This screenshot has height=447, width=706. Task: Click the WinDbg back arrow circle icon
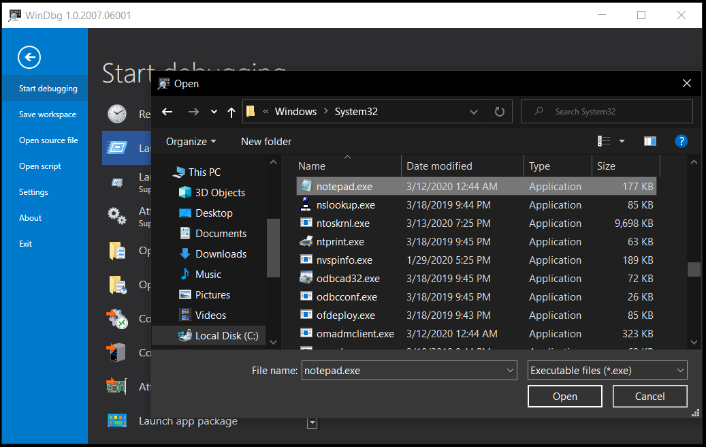click(x=29, y=57)
